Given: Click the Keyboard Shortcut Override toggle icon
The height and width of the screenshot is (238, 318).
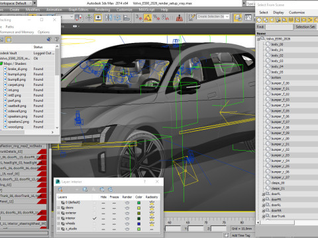Looking at the screenshot, I should 98,18.
